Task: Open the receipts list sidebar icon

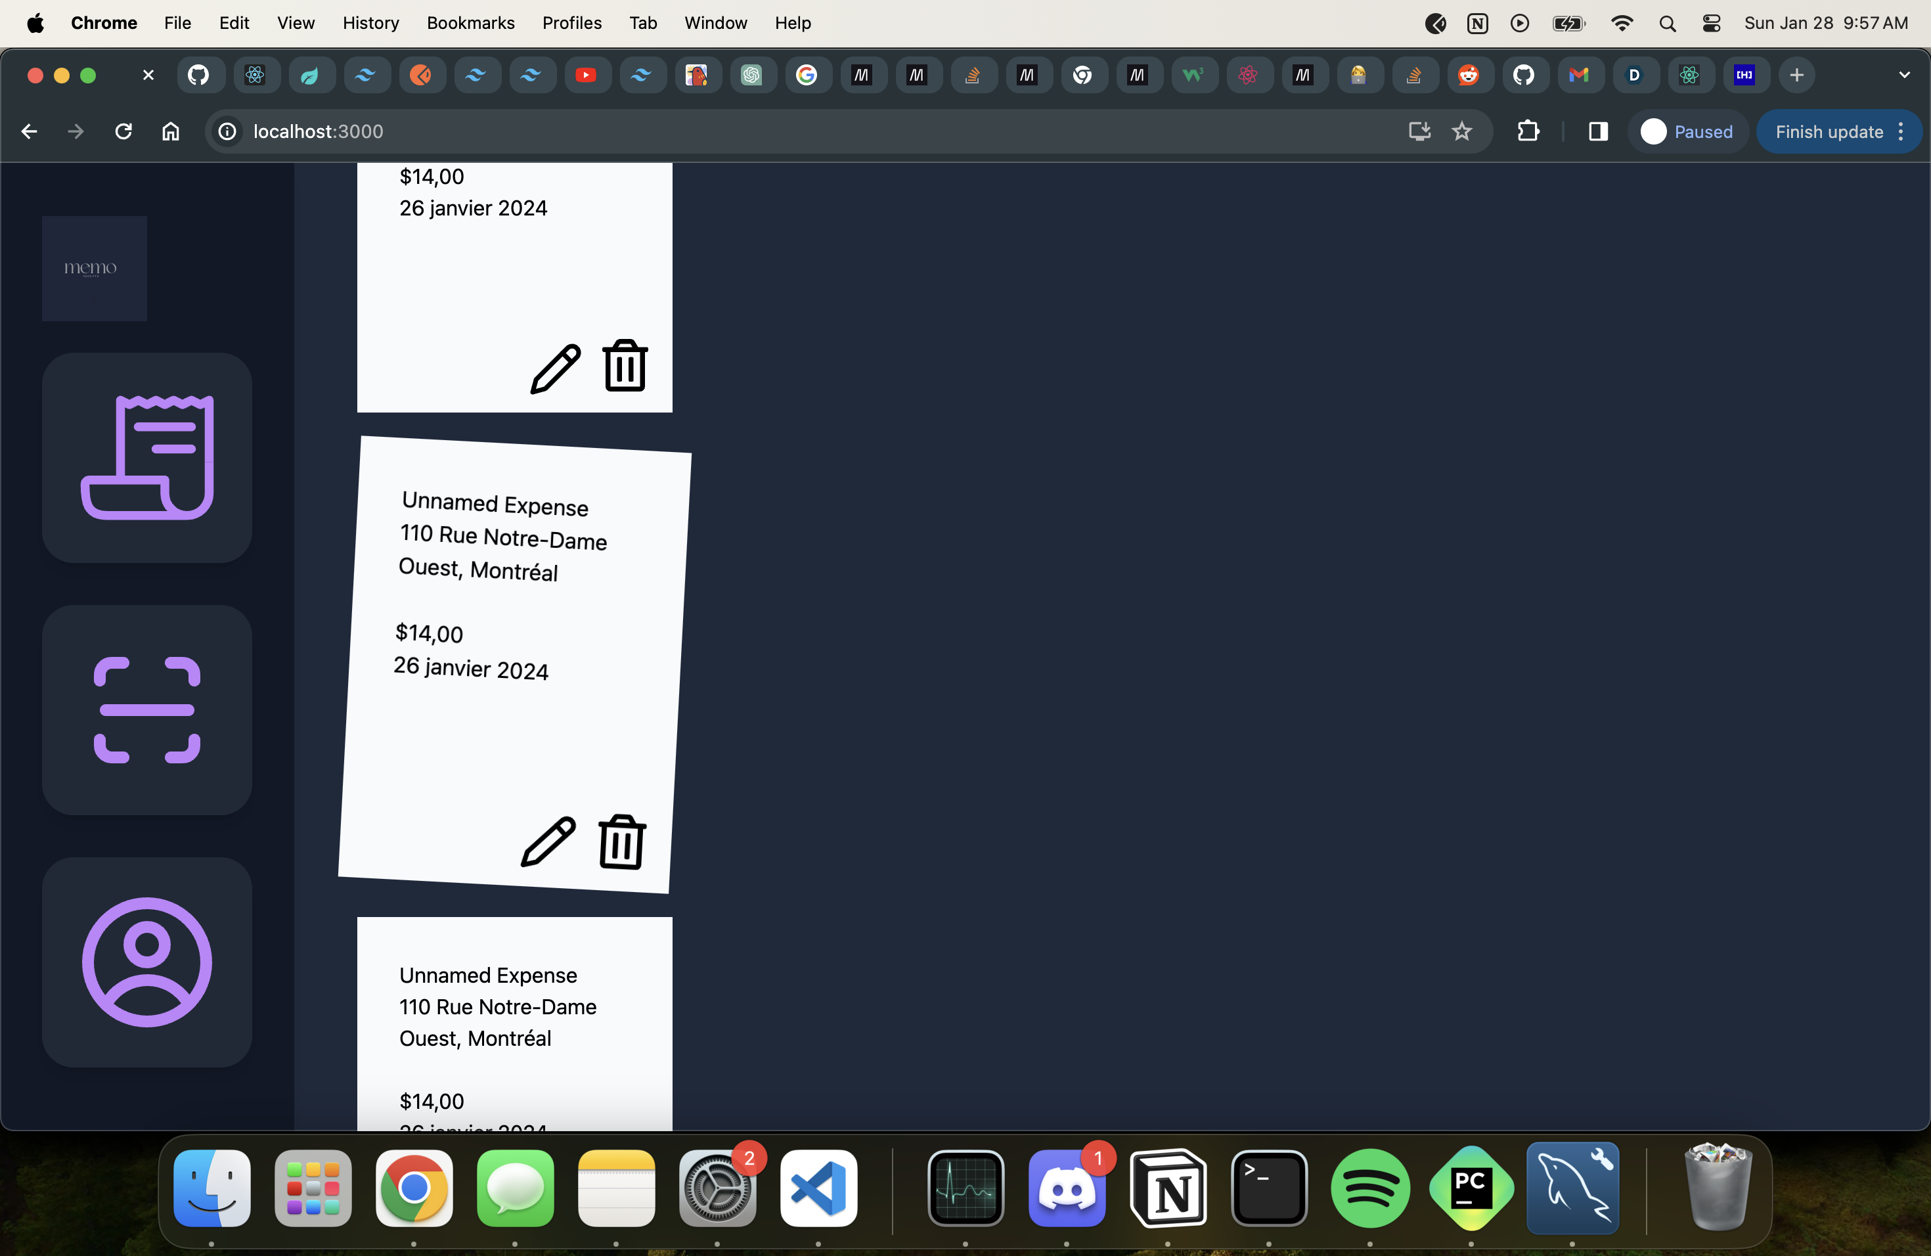Action: 147,457
